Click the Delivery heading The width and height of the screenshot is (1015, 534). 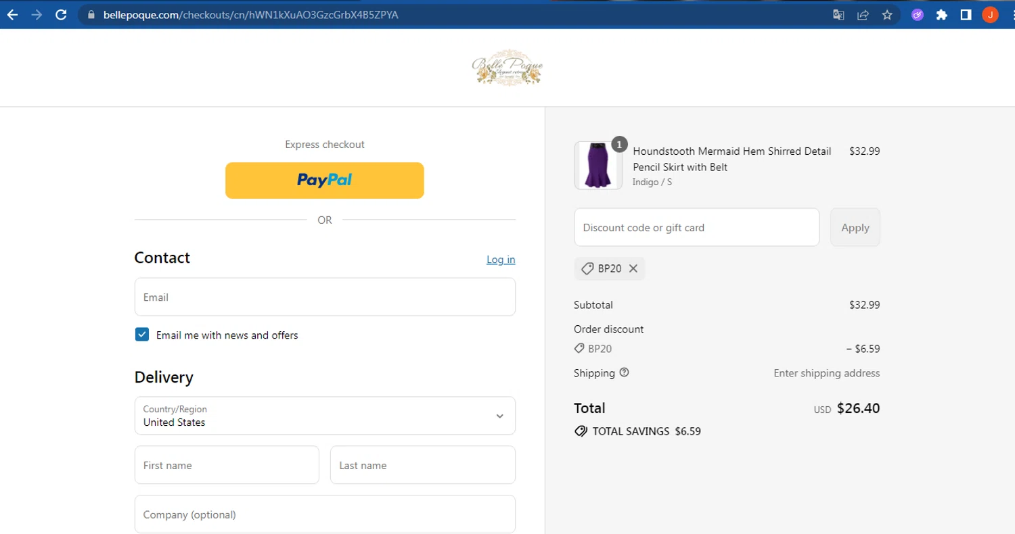click(164, 377)
